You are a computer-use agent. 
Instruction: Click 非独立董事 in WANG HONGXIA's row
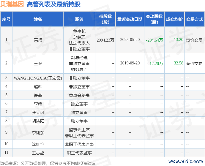(79, 78)
